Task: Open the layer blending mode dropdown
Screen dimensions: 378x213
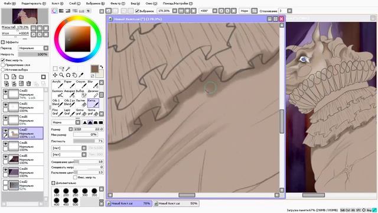Action: 46,48
